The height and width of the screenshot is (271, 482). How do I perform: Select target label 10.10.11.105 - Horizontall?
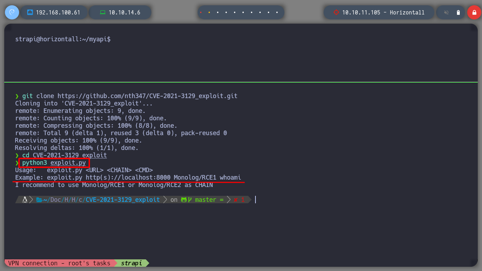(x=383, y=12)
